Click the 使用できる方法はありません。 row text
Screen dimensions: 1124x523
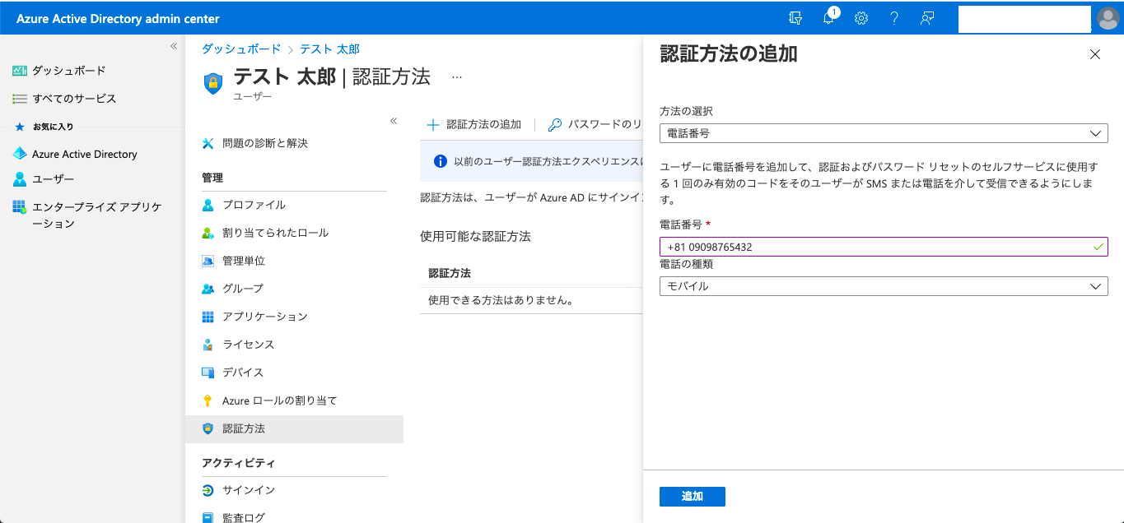coord(501,300)
